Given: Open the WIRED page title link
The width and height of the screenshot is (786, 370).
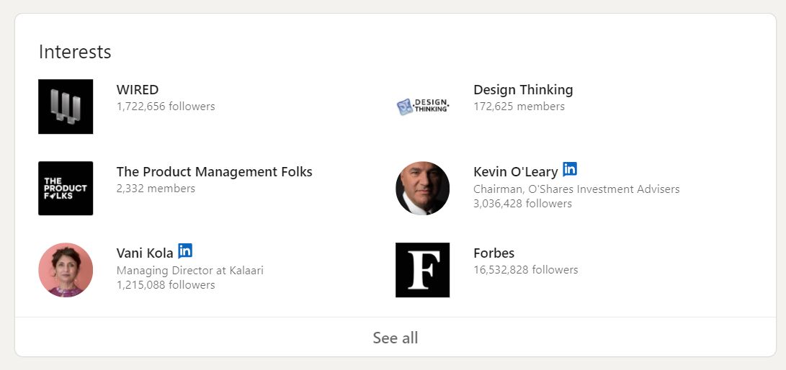Looking at the screenshot, I should coord(138,90).
